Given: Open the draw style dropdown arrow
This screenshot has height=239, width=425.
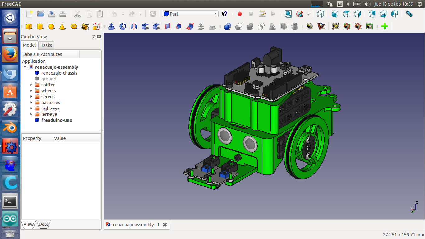Looking at the screenshot, I should click(x=308, y=14).
